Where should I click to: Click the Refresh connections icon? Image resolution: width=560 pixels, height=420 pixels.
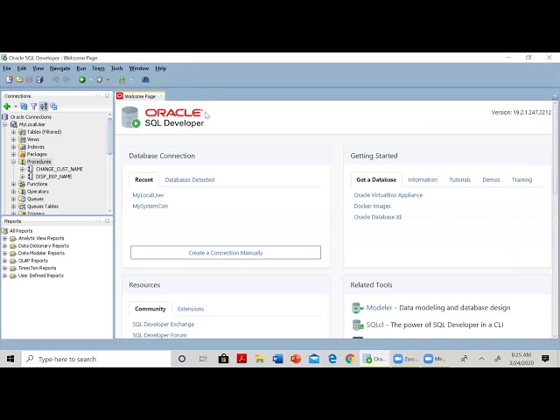click(24, 107)
